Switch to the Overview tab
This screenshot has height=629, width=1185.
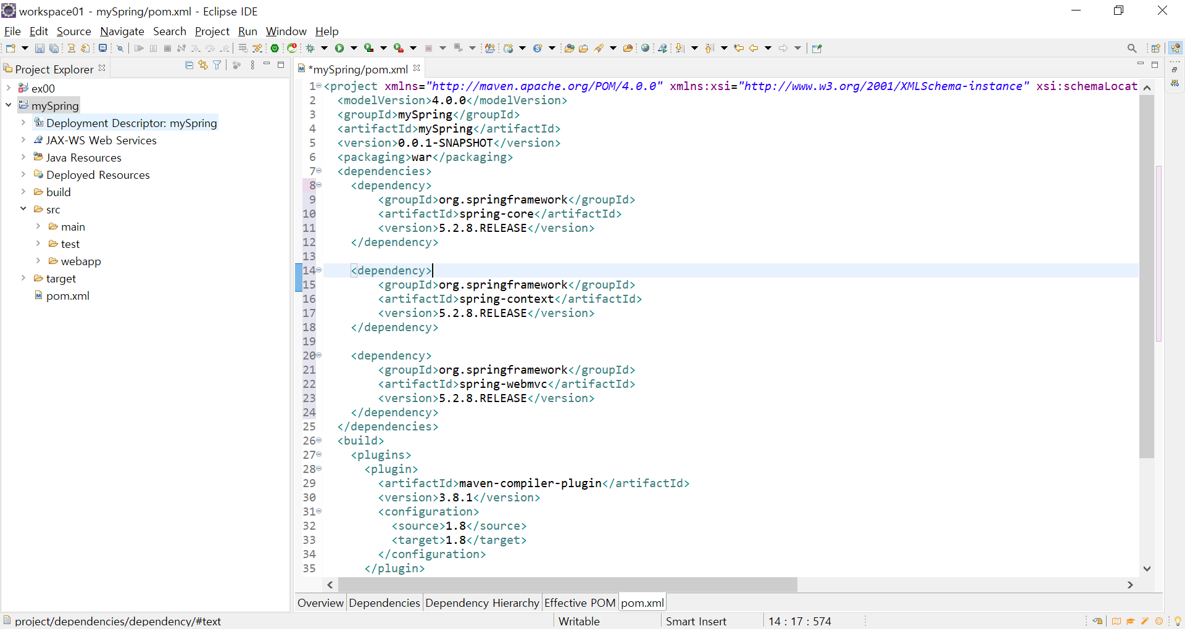pos(320,602)
